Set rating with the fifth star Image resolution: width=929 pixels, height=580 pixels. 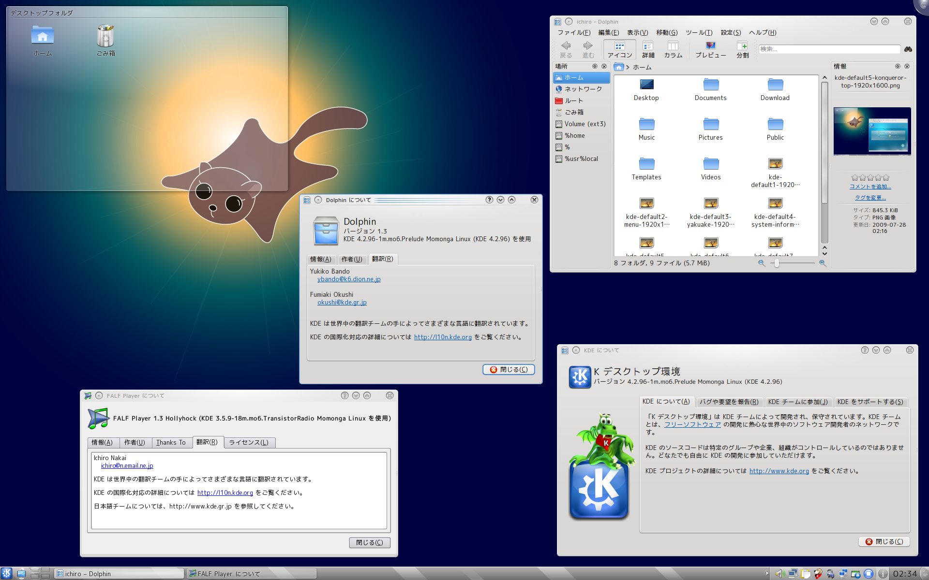click(886, 177)
